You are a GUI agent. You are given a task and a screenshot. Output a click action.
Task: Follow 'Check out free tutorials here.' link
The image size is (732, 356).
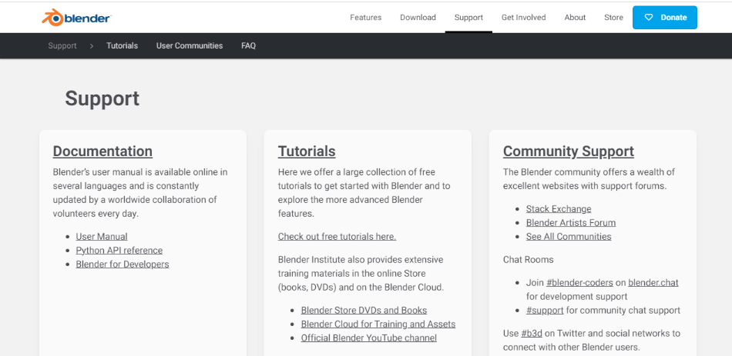[x=337, y=237]
